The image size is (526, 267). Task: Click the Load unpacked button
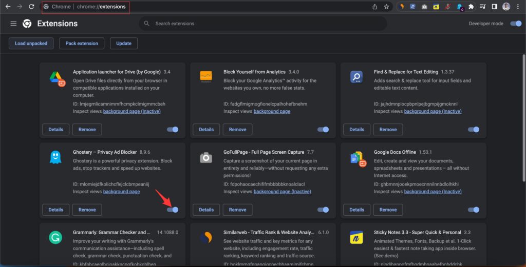tap(31, 44)
